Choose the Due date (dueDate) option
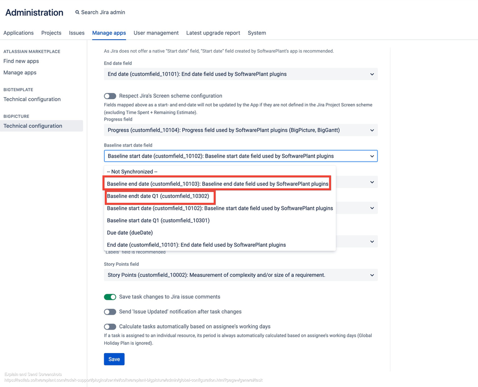This screenshot has width=478, height=387. pyautogui.click(x=220, y=233)
